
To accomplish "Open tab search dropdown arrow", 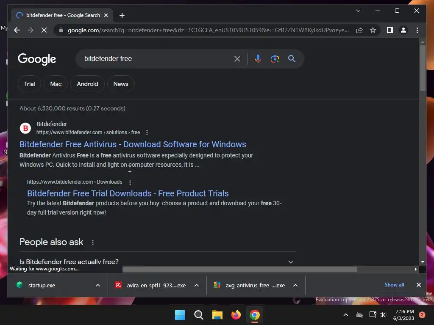I will (358, 11).
